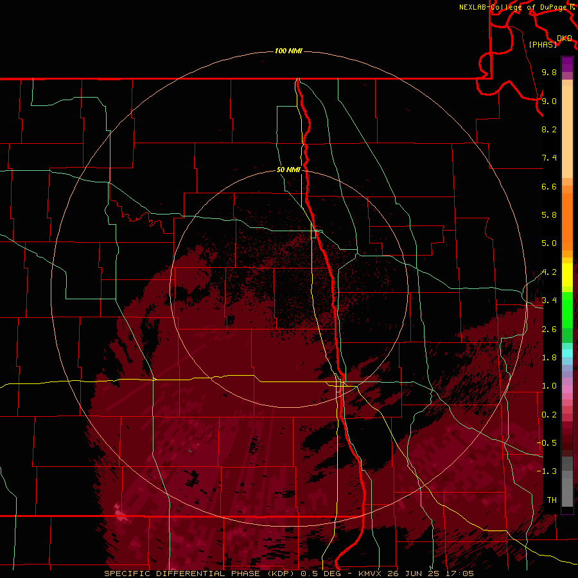The height and width of the screenshot is (578, 578).
Task: Click the 50 NMI range ring label
Action: (288, 170)
